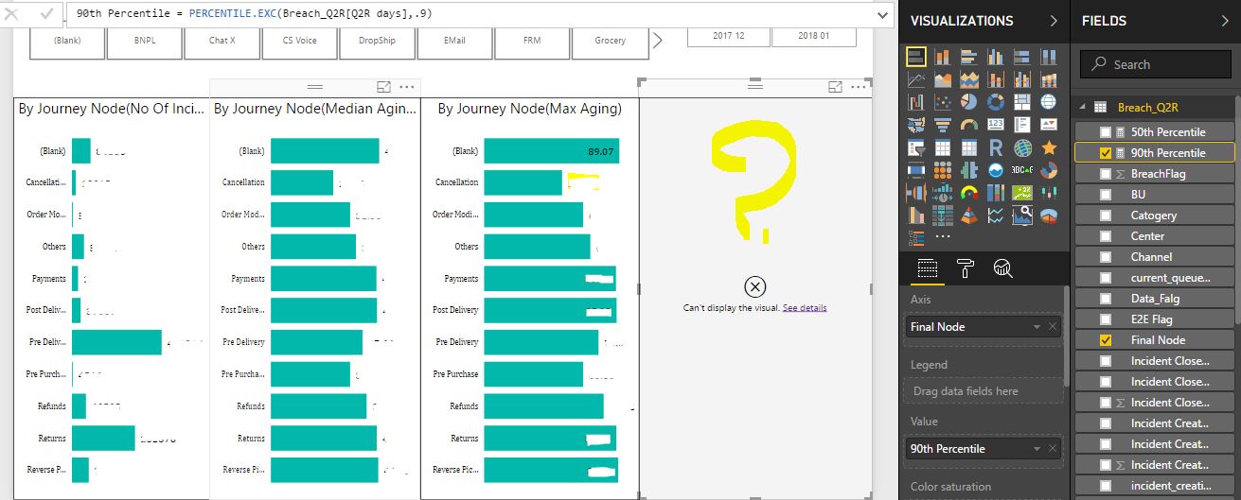
Task: Choose the area chart visual
Action: coord(943,79)
